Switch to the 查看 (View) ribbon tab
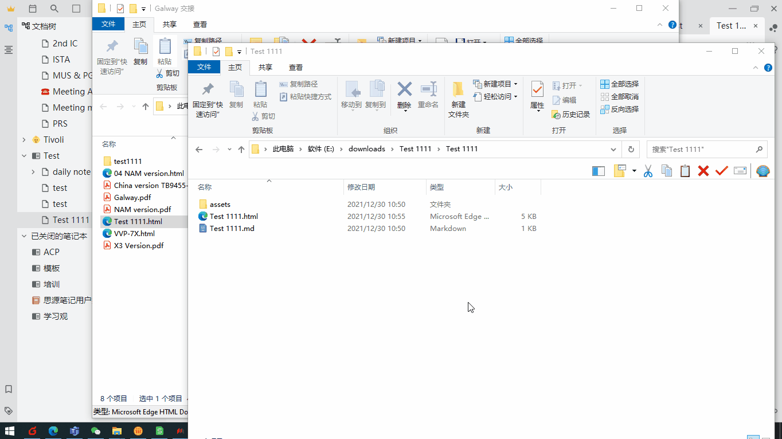Viewport: 782px width, 439px height. coord(295,67)
